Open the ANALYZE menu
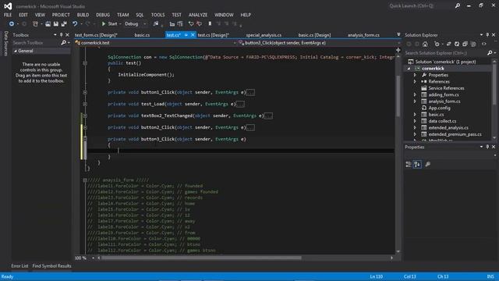This screenshot has height=281, width=499. click(197, 15)
